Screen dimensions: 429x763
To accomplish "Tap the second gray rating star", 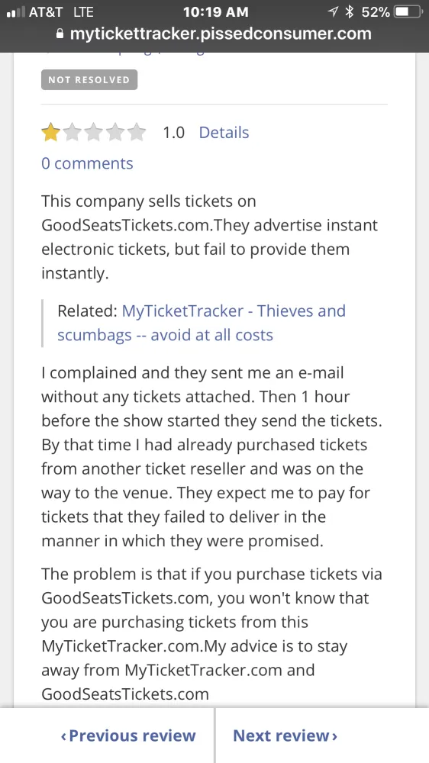I will (72, 132).
